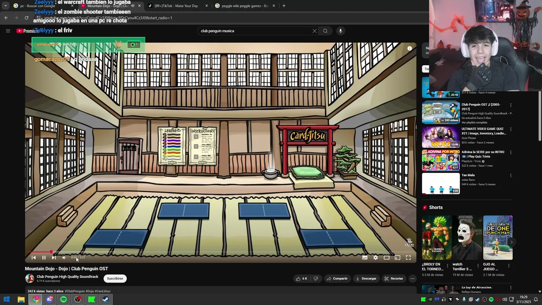Open OBS Studio from the taskbar

(x=77, y=299)
